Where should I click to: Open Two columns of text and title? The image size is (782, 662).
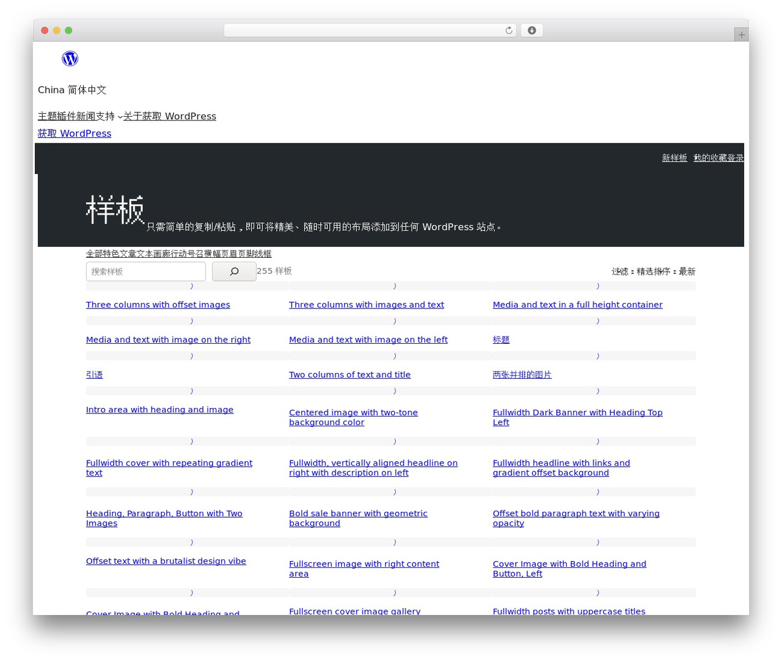(349, 375)
